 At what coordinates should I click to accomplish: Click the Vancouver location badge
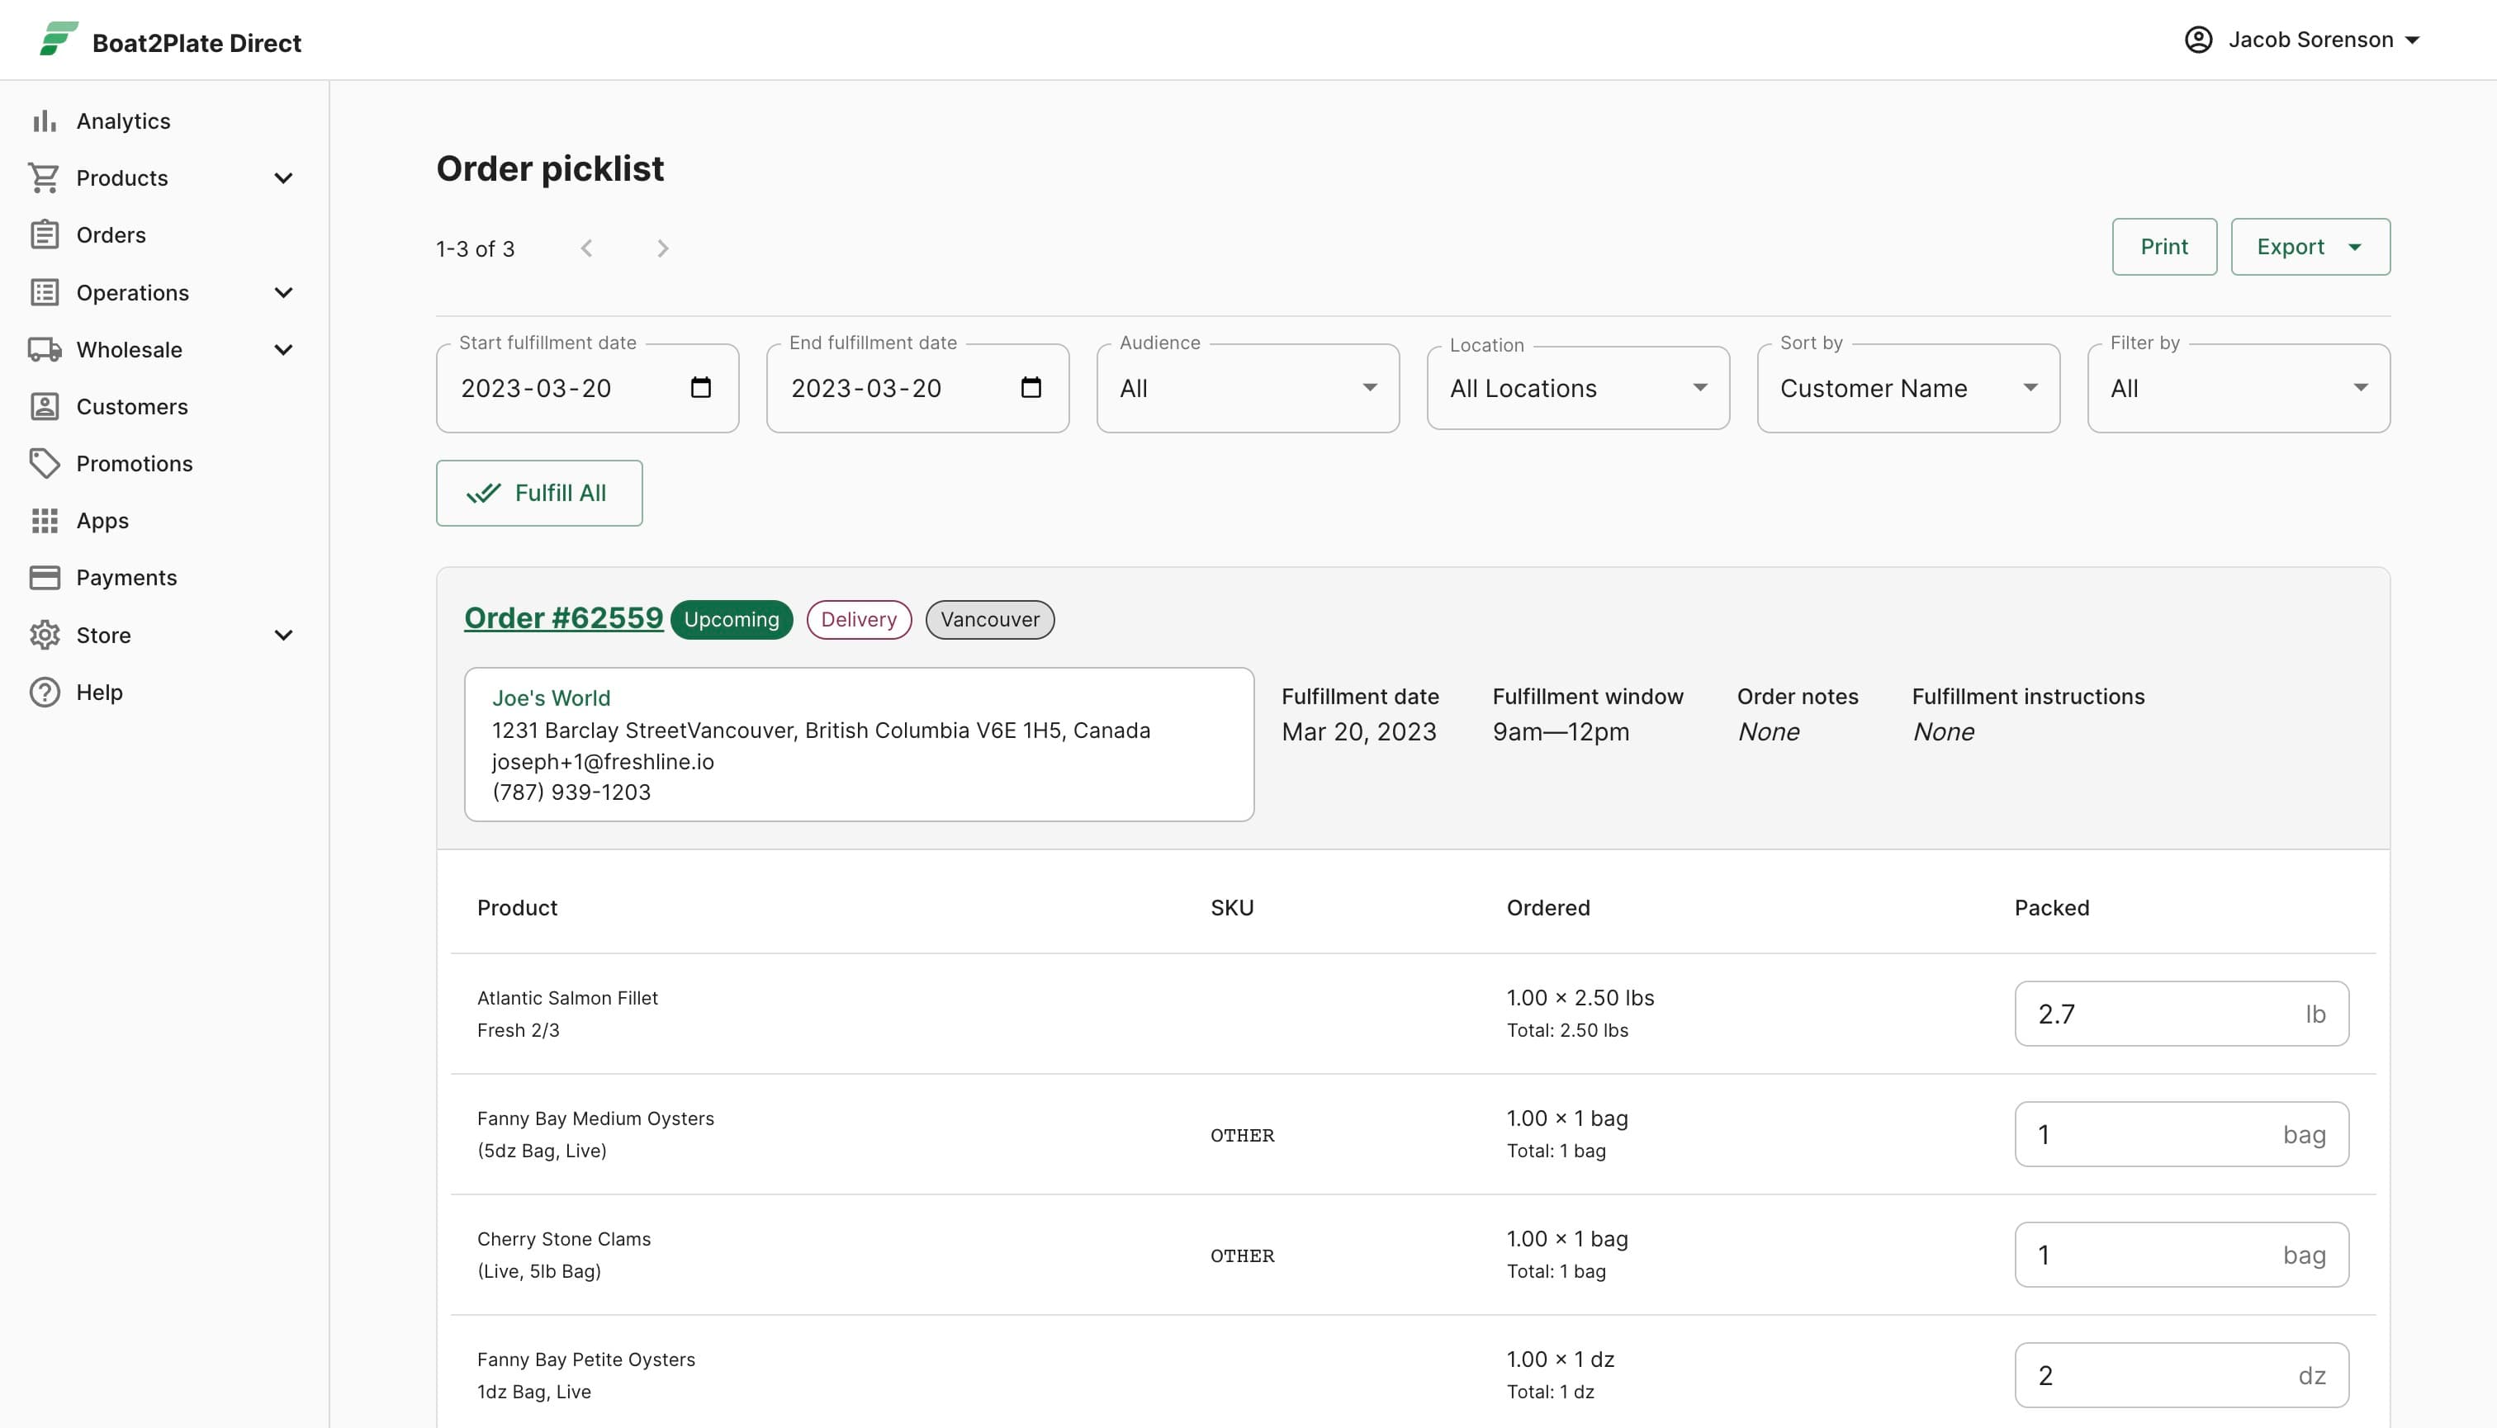(989, 619)
